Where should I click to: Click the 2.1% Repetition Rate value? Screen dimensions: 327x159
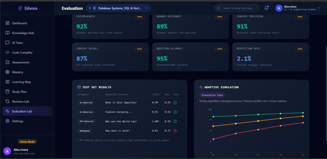pos(244,59)
